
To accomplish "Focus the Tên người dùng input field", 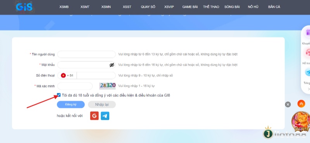I will click(x=86, y=54).
